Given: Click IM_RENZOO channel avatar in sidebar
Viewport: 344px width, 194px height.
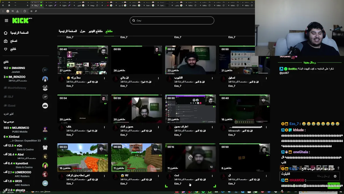Looking at the screenshot, I should [45, 79].
